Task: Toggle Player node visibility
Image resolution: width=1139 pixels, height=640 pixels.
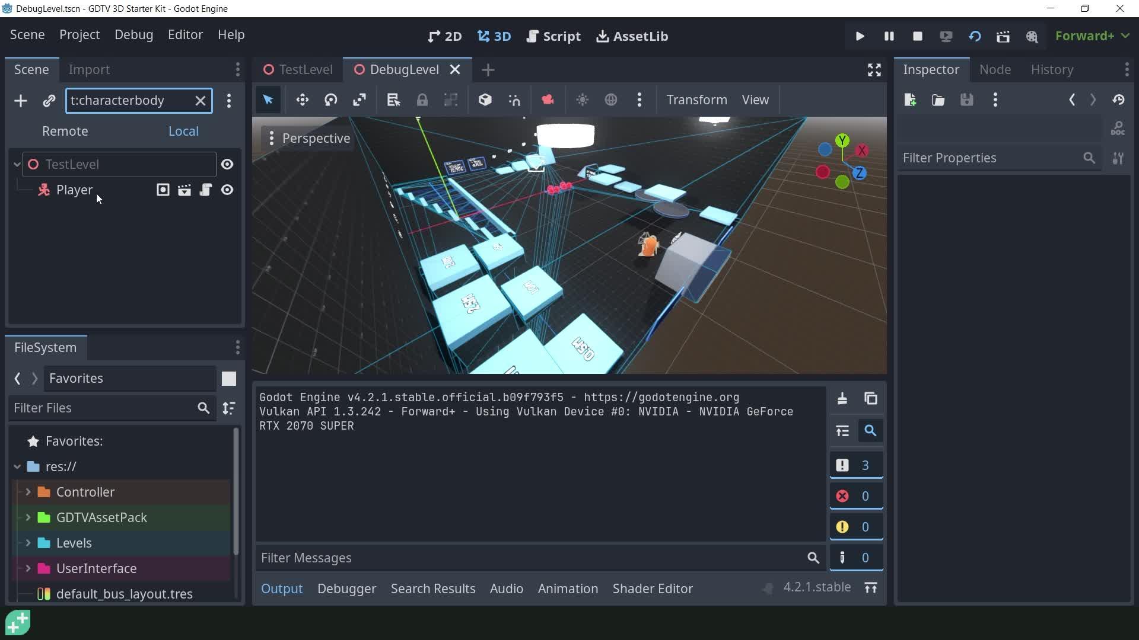Action: (x=227, y=190)
